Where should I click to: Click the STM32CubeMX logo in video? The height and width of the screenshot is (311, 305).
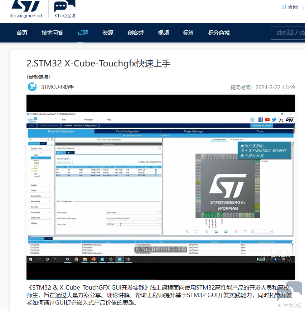pyautogui.click(x=33, y=120)
